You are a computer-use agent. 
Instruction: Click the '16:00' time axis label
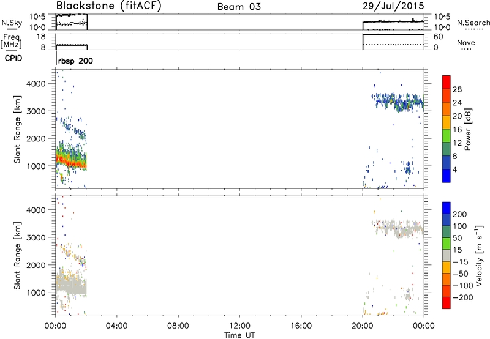pyautogui.click(x=301, y=326)
